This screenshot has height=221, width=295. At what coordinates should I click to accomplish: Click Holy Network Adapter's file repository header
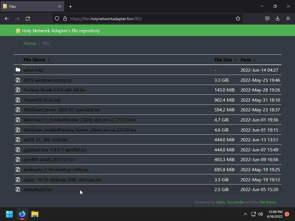tap(61, 31)
